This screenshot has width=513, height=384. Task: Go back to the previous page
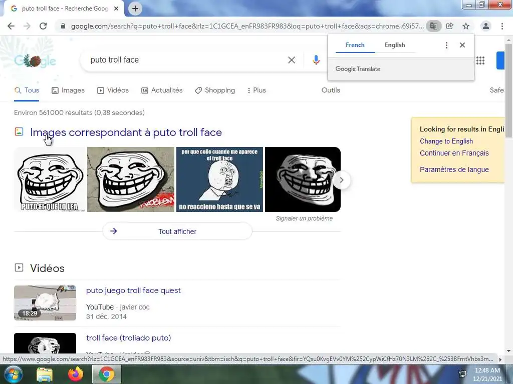11,26
